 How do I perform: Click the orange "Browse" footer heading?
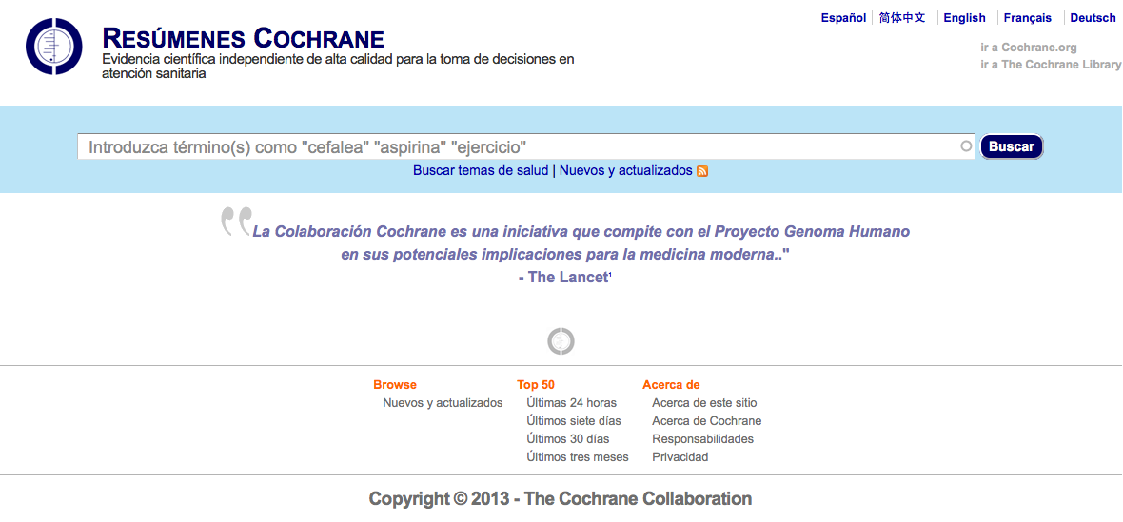point(395,385)
